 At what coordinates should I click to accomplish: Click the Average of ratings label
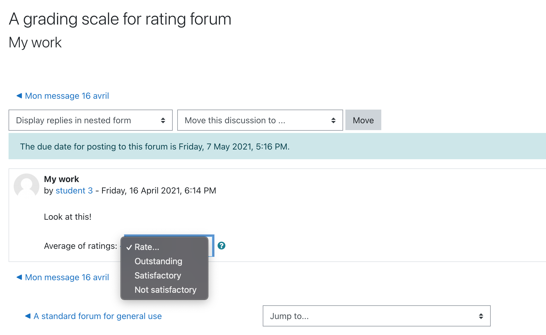(x=80, y=246)
